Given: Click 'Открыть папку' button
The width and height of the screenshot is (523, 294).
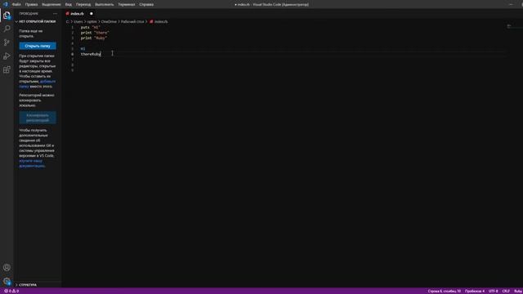Looking at the screenshot, I should pyautogui.click(x=38, y=46).
